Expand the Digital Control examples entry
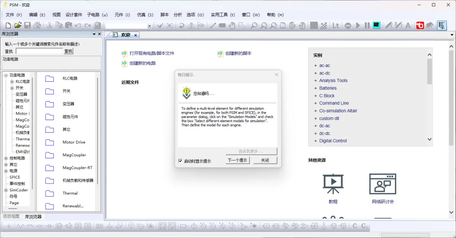The image size is (456, 238). point(315,141)
